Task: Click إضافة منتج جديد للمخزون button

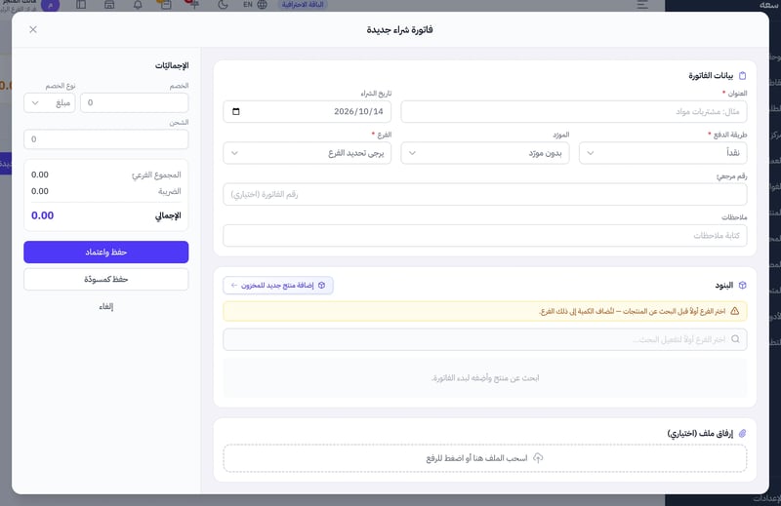Action: (x=278, y=285)
